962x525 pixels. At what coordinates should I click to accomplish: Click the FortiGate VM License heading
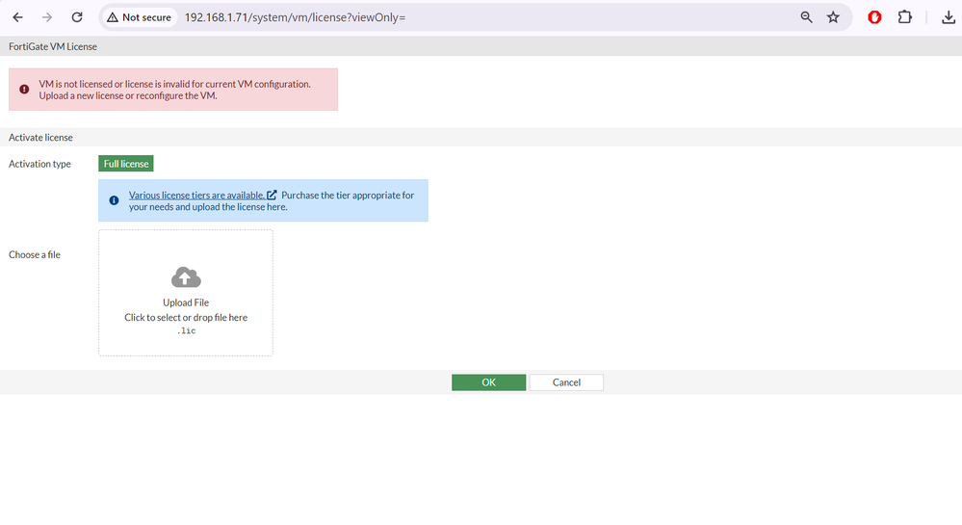pos(53,46)
